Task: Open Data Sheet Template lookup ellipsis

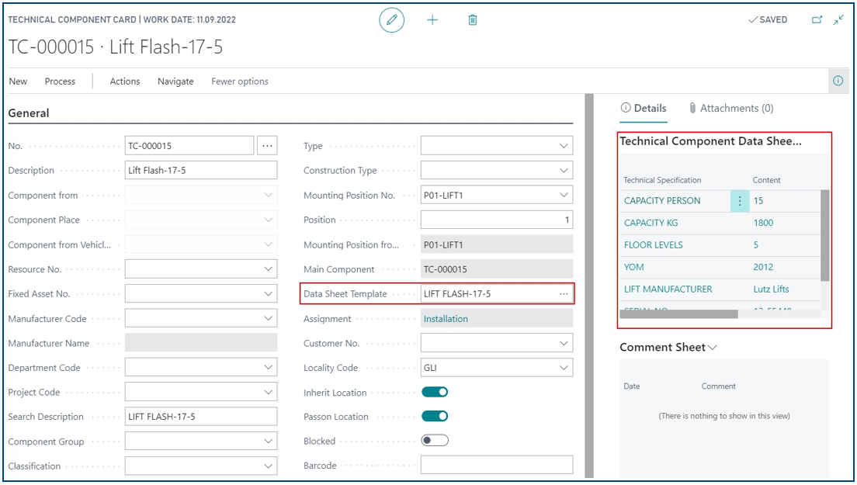Action: 564,294
